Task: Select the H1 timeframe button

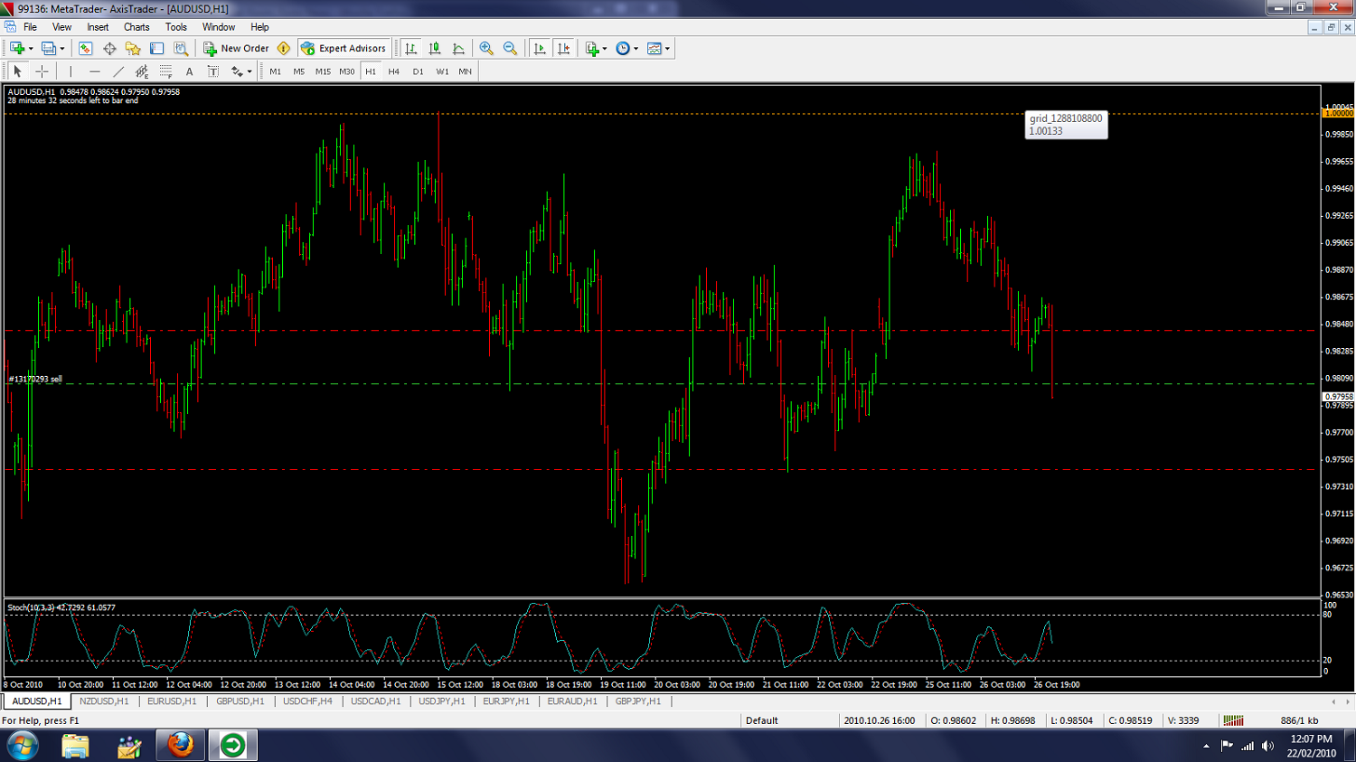Action: click(x=371, y=71)
